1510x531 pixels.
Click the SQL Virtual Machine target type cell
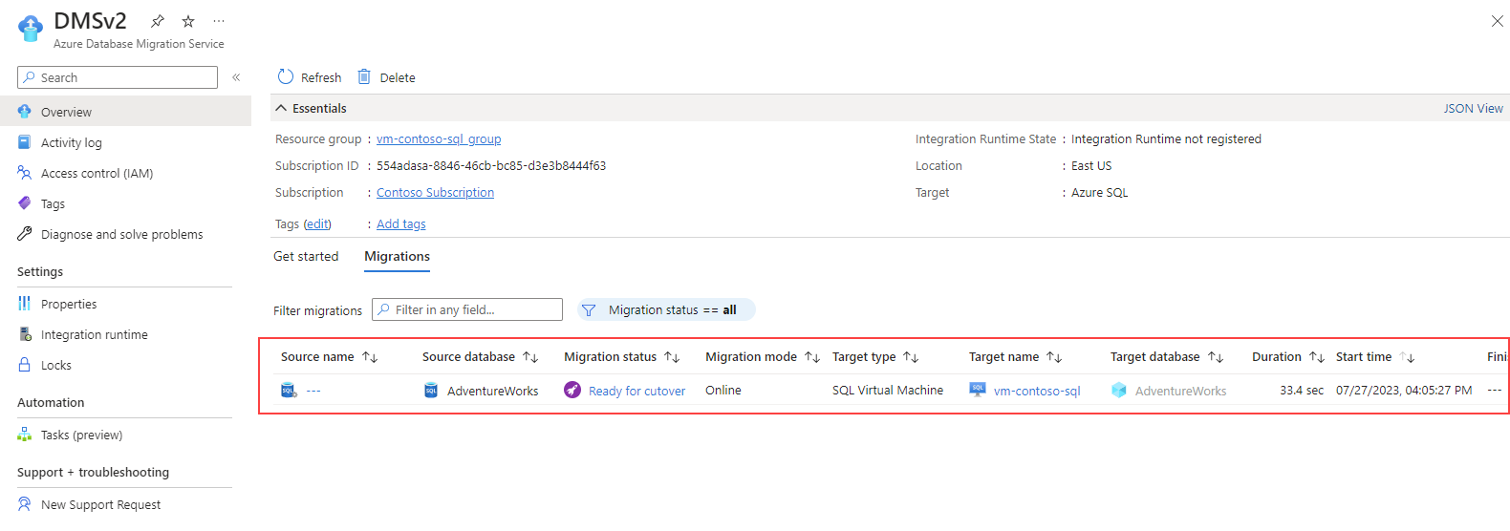coord(888,390)
